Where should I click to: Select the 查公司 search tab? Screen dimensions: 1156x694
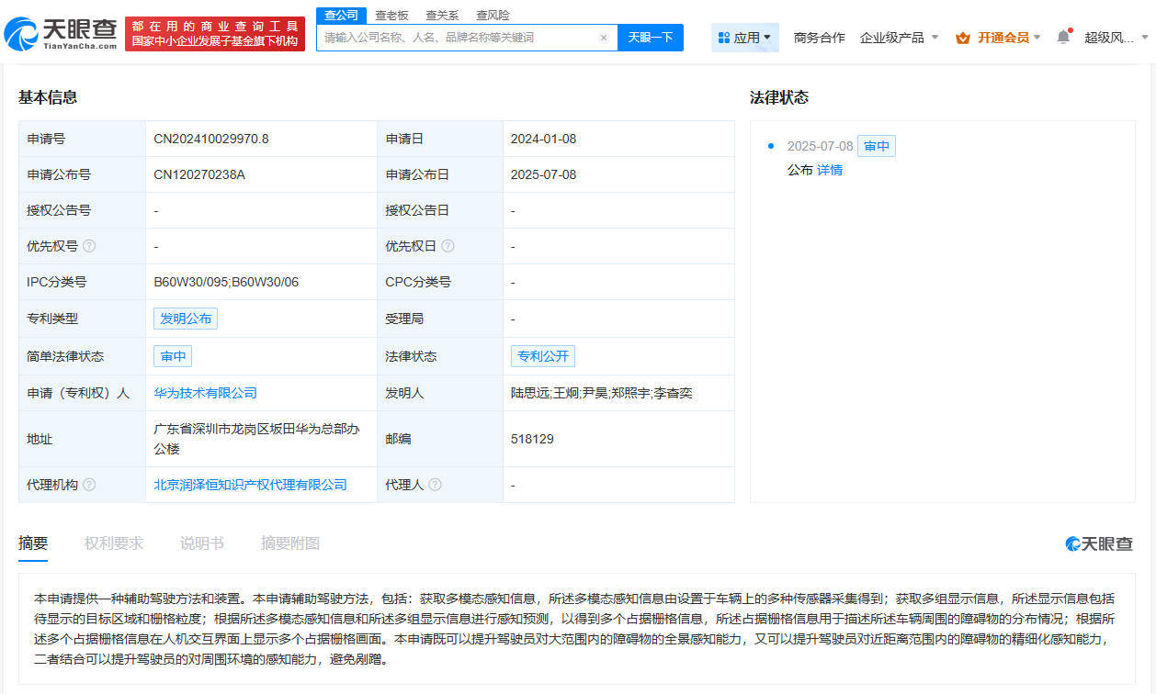(341, 15)
